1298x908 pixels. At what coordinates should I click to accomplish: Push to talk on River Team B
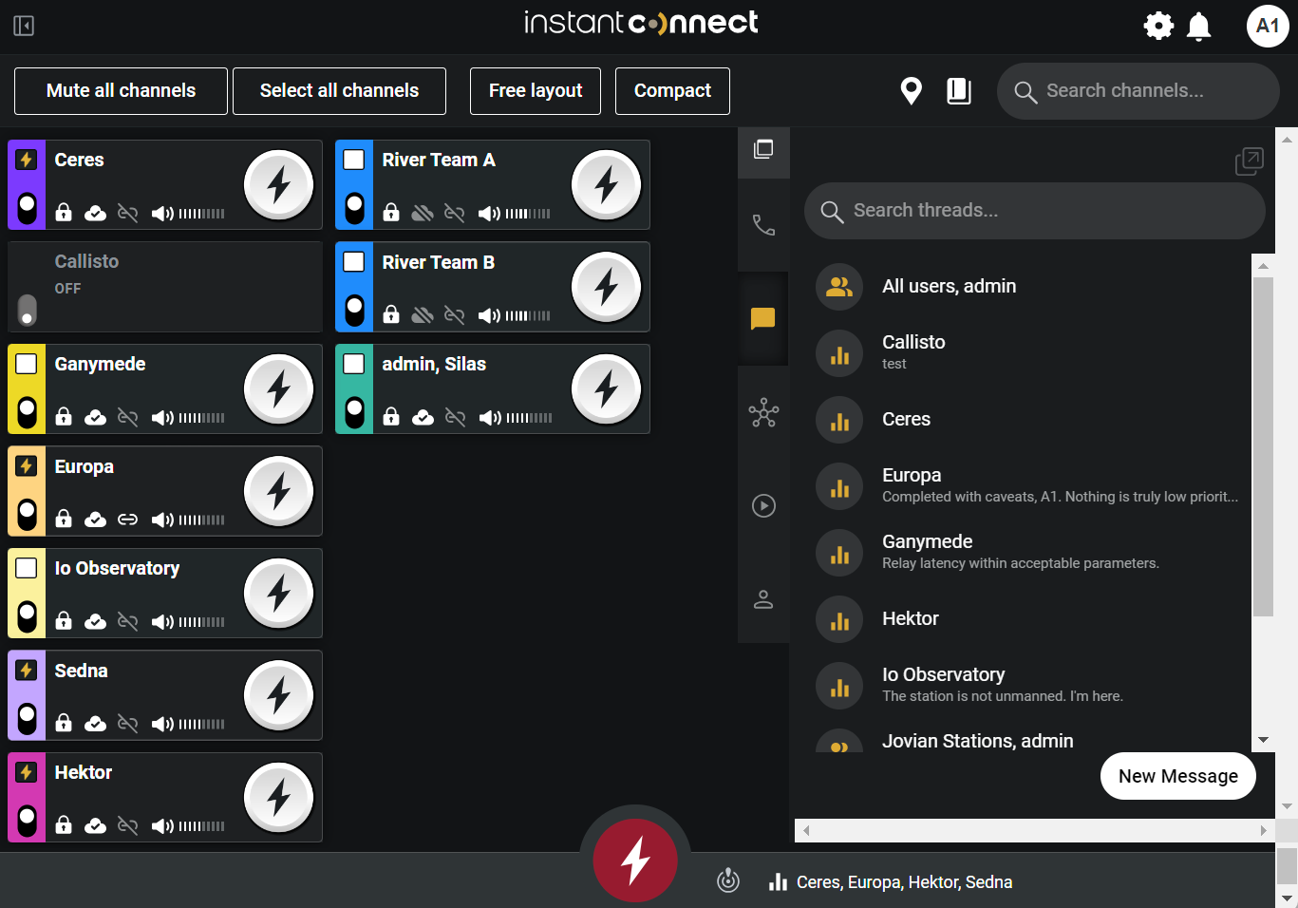pyautogui.click(x=607, y=287)
